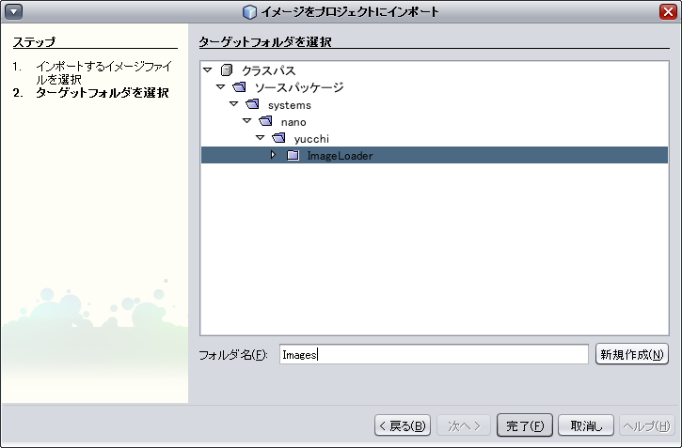This screenshot has width=682, height=448.
Task: Collapse the yucchi tree node
Action: click(x=261, y=138)
